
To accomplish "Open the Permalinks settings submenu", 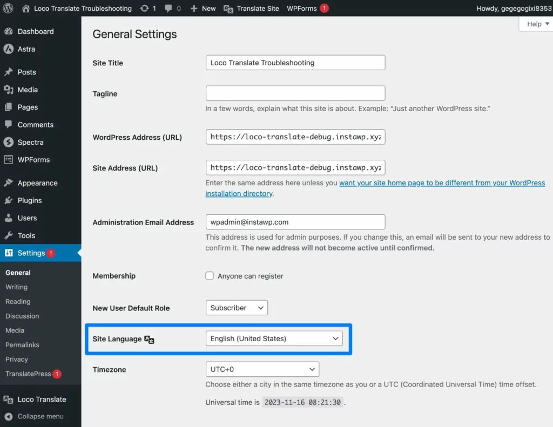I will click(22, 345).
